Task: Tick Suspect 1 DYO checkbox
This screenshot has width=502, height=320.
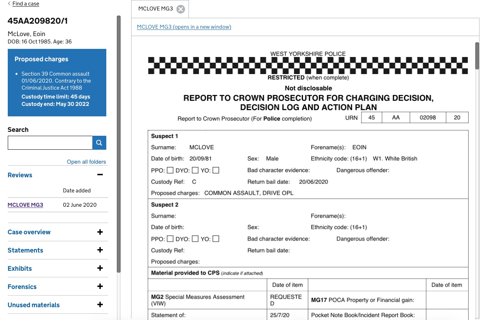Action: coord(195,170)
